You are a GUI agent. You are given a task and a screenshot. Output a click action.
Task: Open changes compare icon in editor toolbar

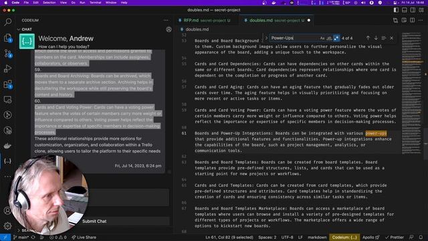tap(395, 20)
